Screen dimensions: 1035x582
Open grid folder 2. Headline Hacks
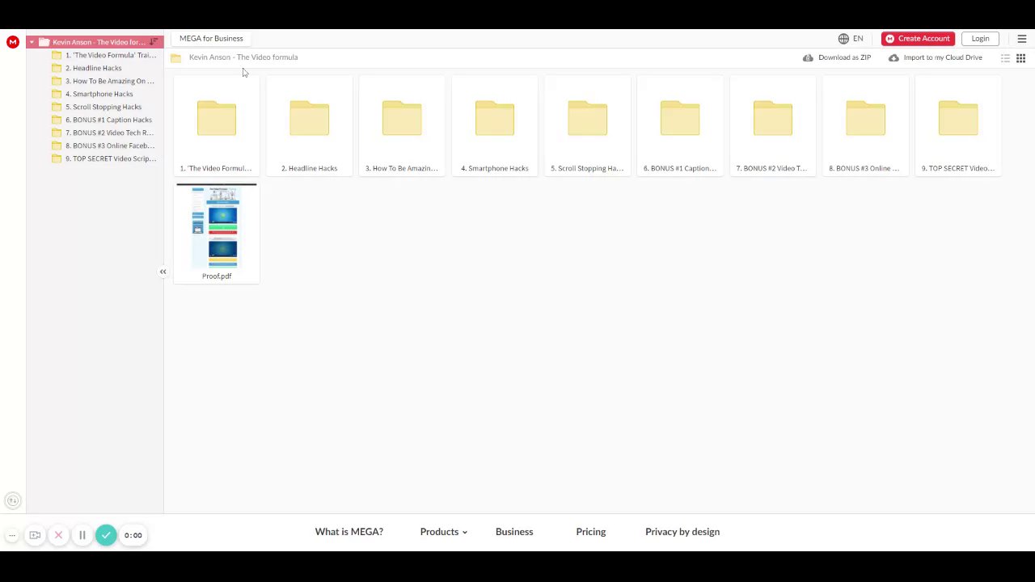pyautogui.click(x=309, y=125)
